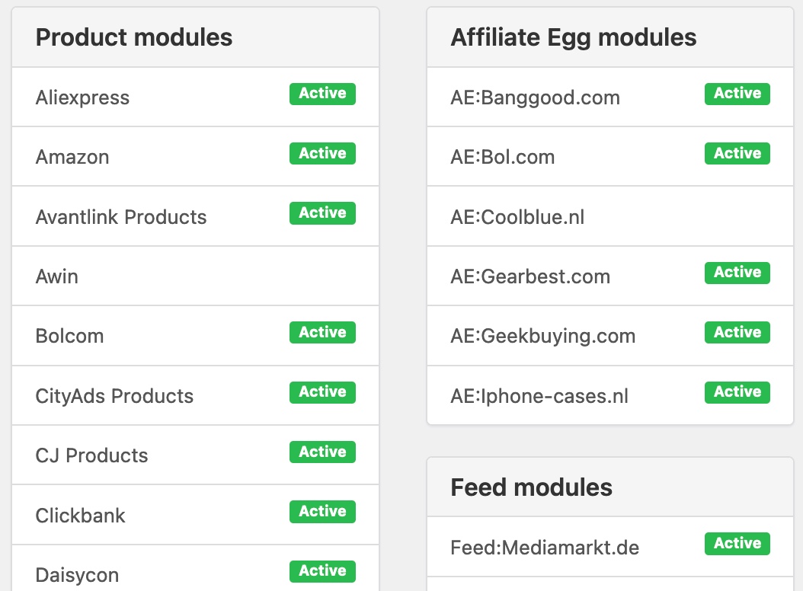Click Active badge for AE:Gearbest.com

[x=737, y=272]
